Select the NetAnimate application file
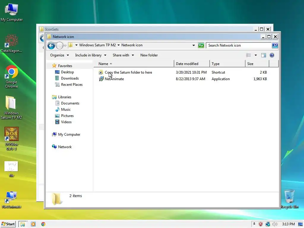 click(x=114, y=79)
